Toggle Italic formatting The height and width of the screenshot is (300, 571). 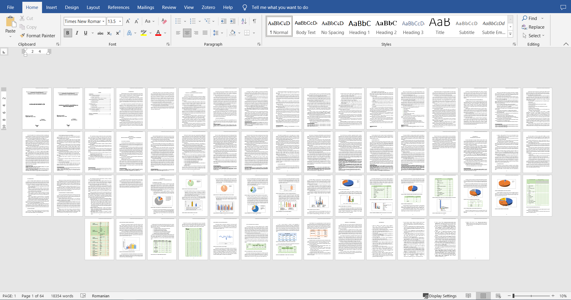tap(77, 33)
